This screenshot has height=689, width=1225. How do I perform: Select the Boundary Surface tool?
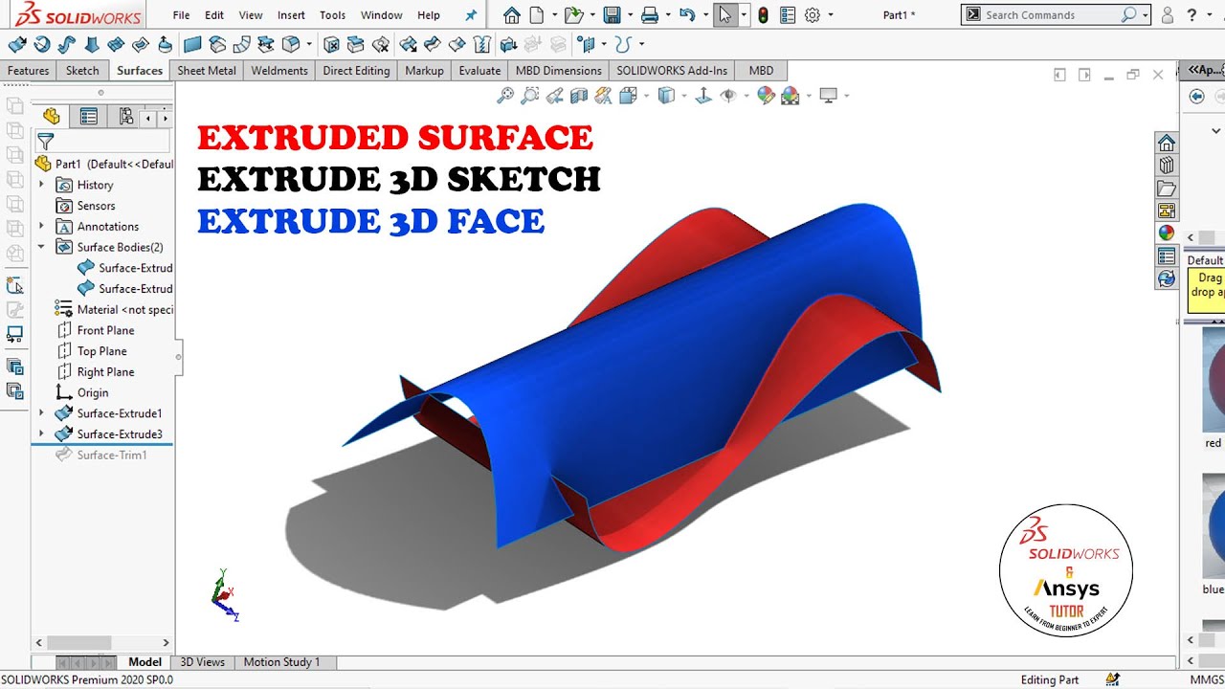[116, 44]
